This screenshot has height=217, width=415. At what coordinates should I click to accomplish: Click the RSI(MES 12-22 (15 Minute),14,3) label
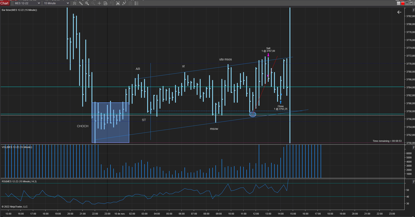pos(19,181)
